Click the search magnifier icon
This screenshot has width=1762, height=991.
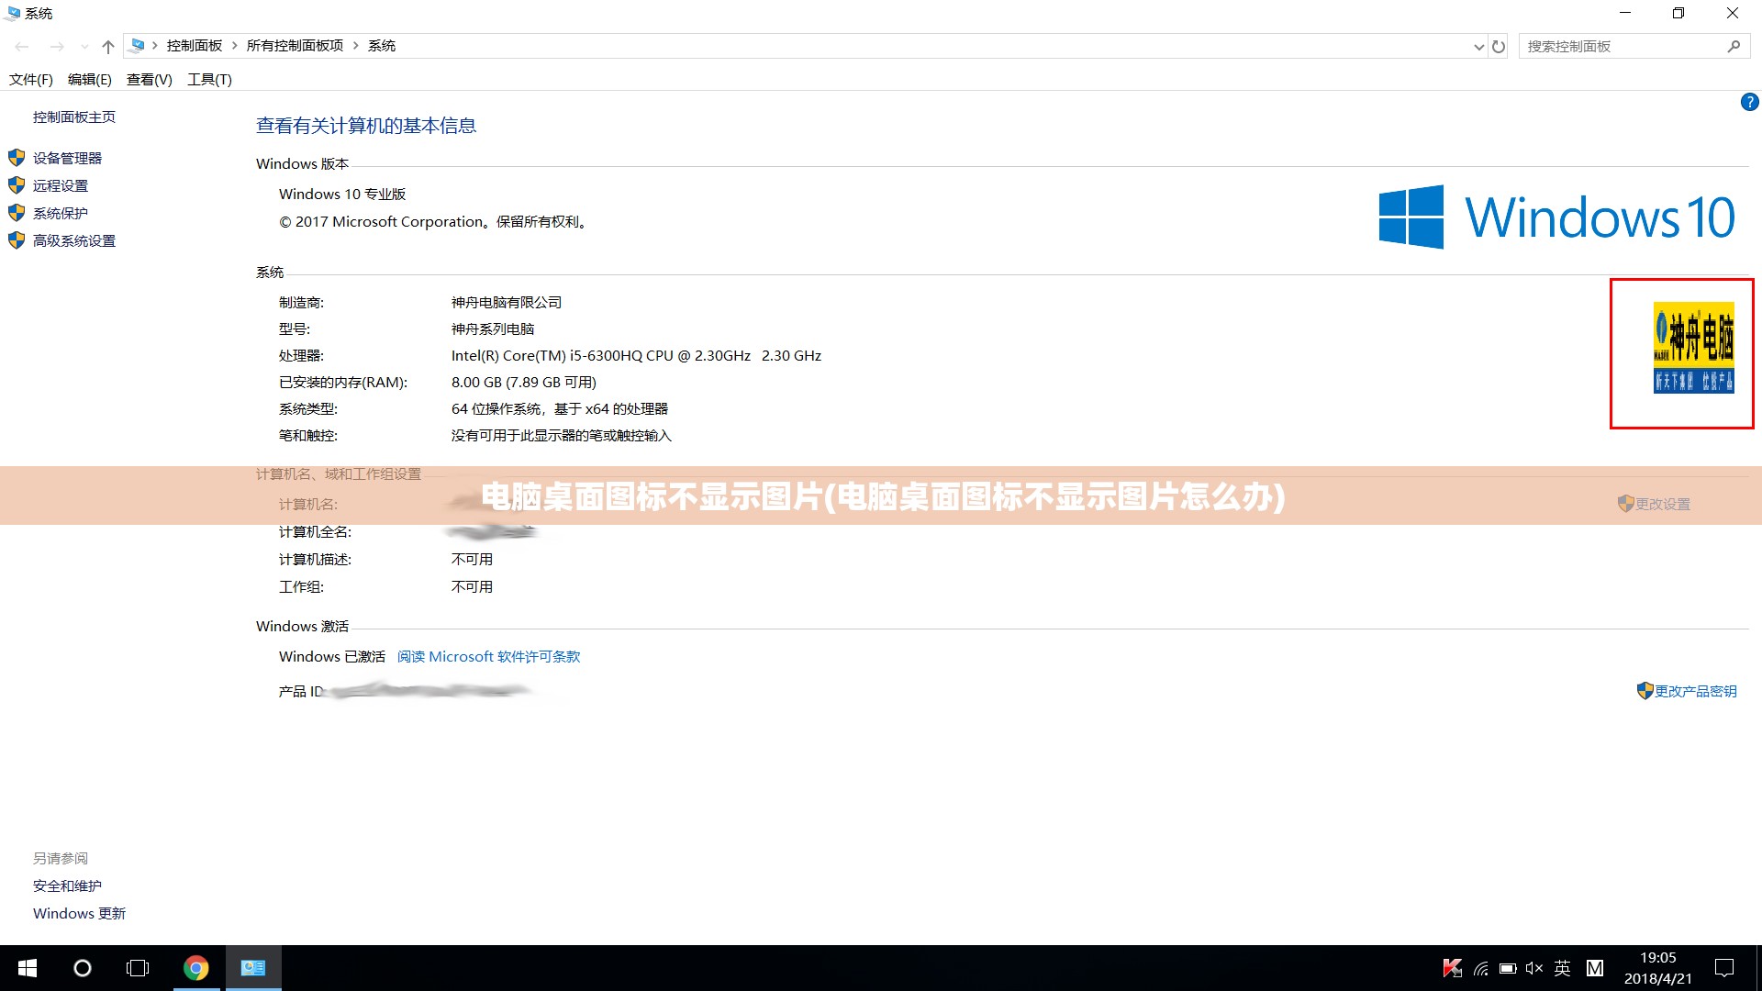[1734, 47]
